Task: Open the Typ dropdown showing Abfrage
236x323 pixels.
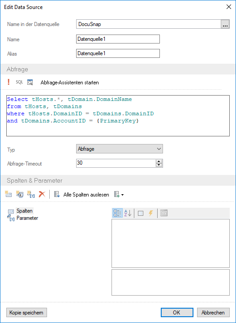Action: point(120,149)
